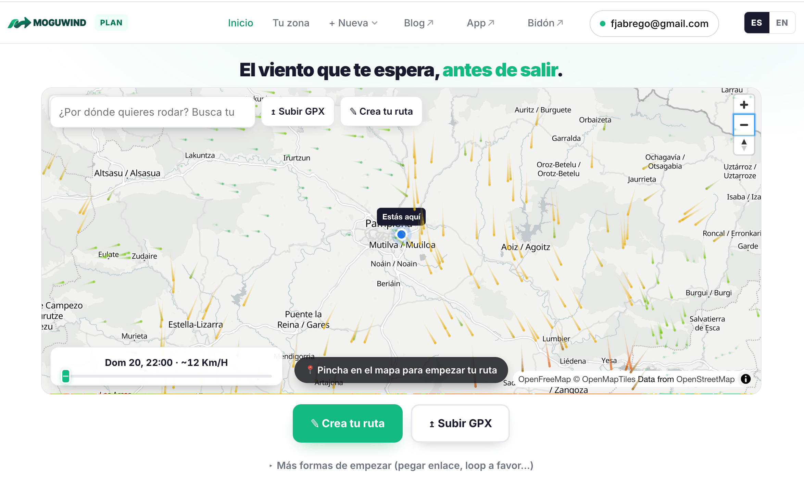Image resolution: width=804 pixels, height=484 pixels.
Task: Click Lumbier map label
Action: [556, 339]
